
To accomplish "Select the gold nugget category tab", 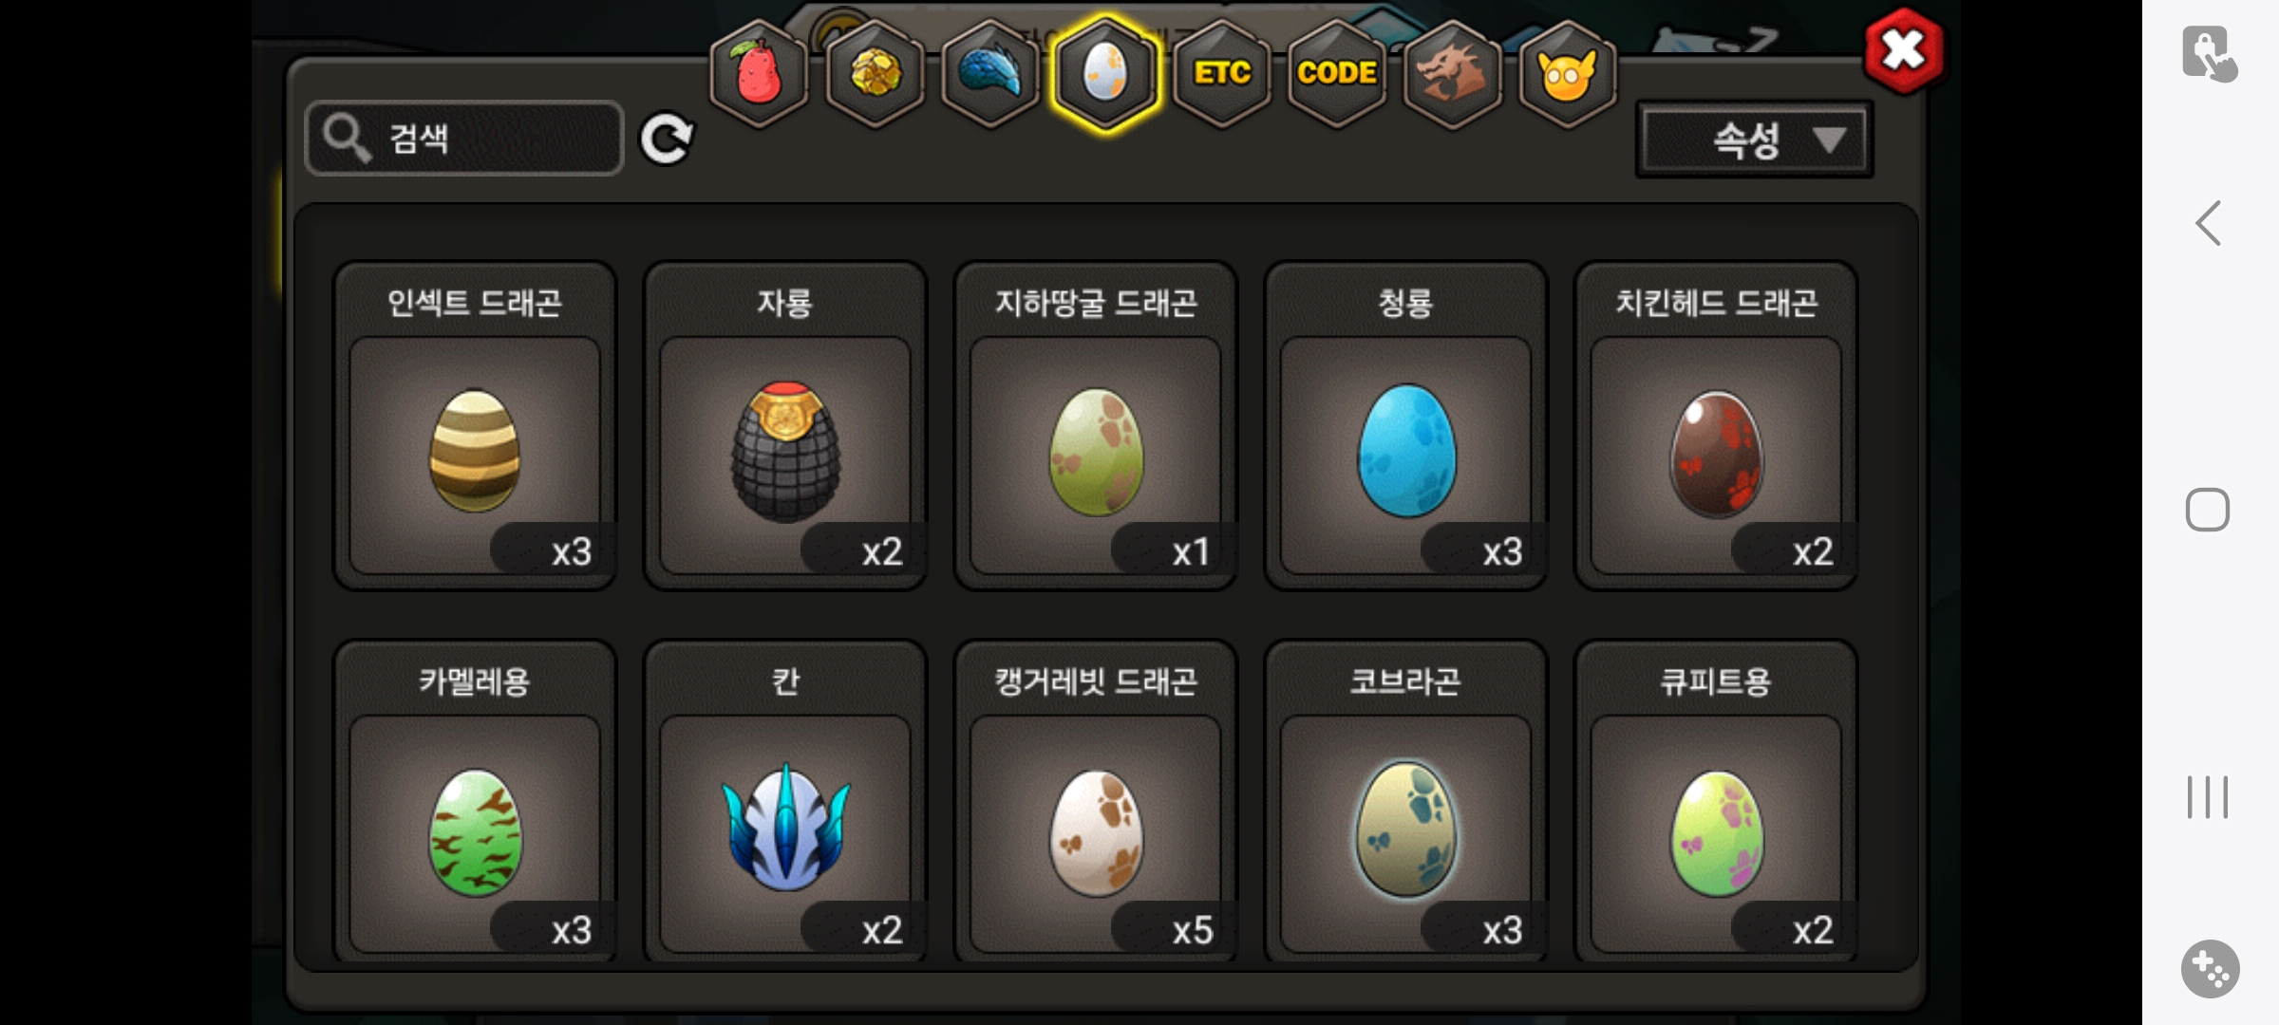I will coord(875,74).
